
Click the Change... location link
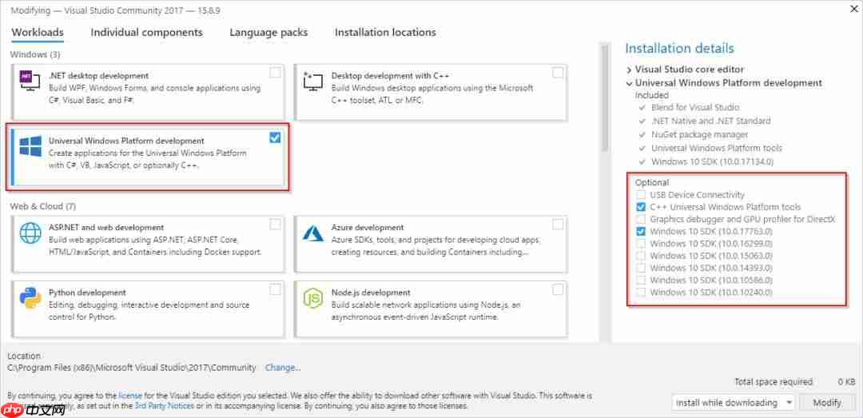click(283, 368)
